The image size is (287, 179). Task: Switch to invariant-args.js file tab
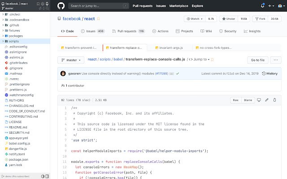(169, 48)
